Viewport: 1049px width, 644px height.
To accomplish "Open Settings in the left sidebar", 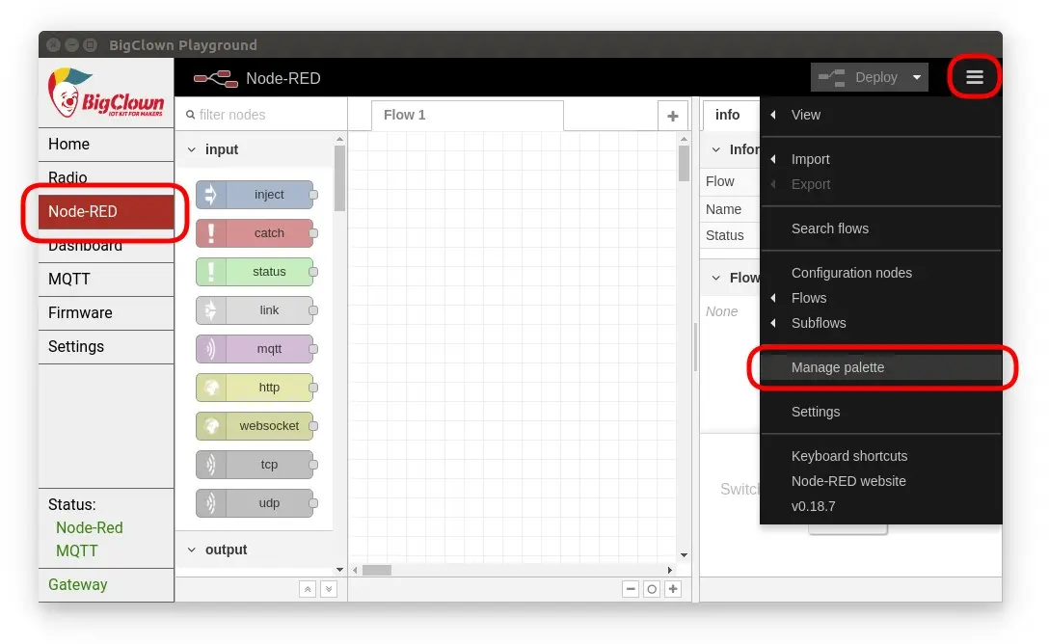I will point(106,347).
